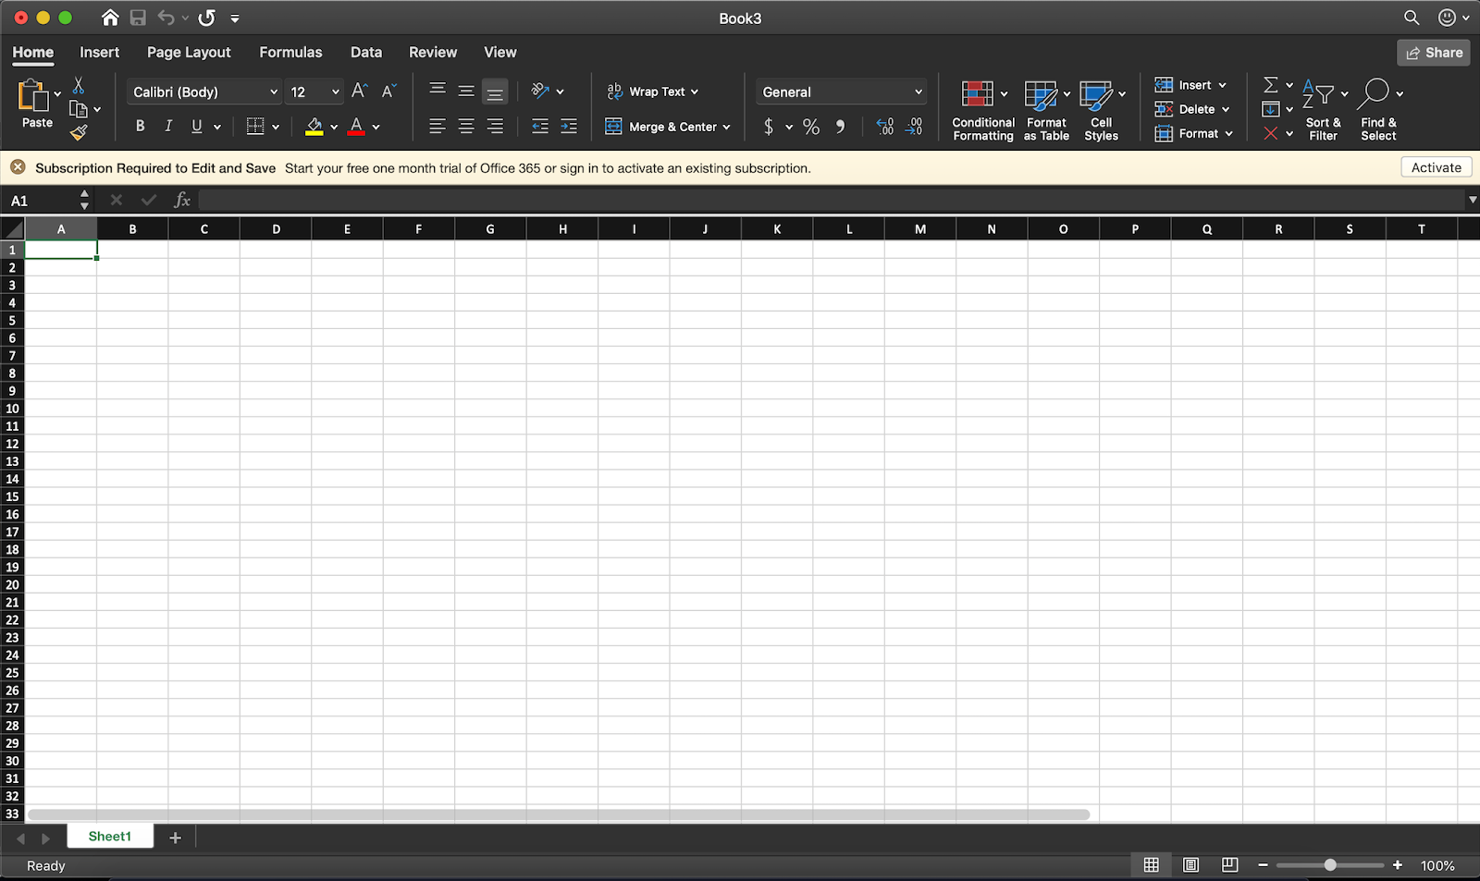Viewport: 1480px width, 881px height.
Task: Click Cell Styles button
Action: [1101, 111]
